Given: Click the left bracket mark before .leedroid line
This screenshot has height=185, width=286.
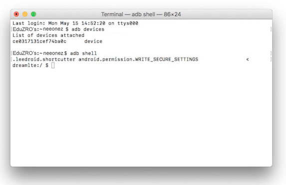Looking at the screenshot, I should 11,59.
